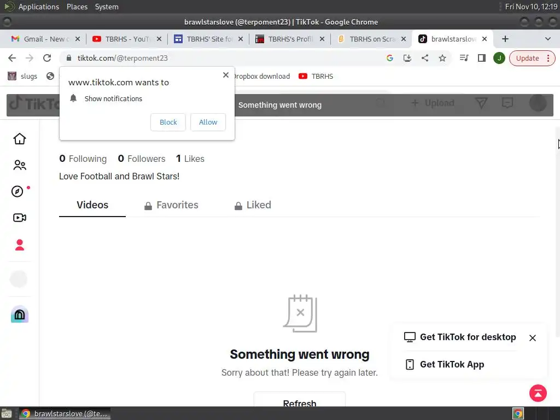Viewport: 560px width, 420px height.
Task: Bookmark this tab with the star
Action: [x=442, y=58]
